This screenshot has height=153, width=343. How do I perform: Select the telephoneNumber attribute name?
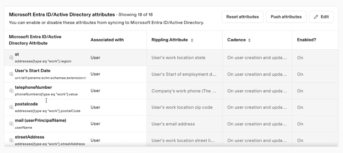(x=33, y=87)
